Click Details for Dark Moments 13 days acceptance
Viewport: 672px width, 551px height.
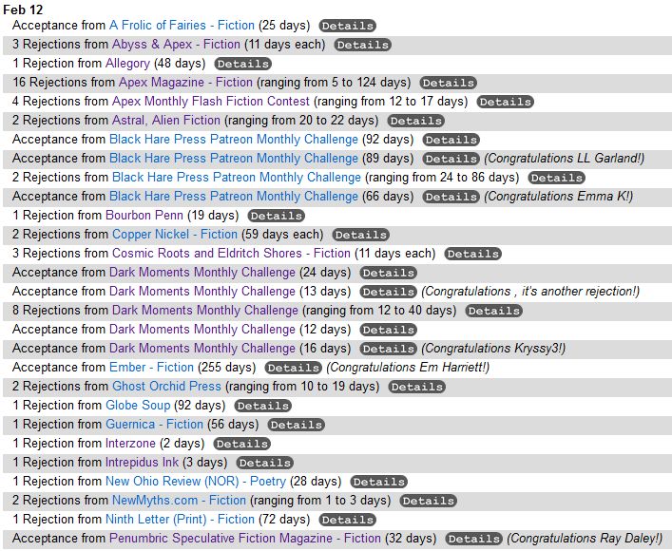pos(389,292)
